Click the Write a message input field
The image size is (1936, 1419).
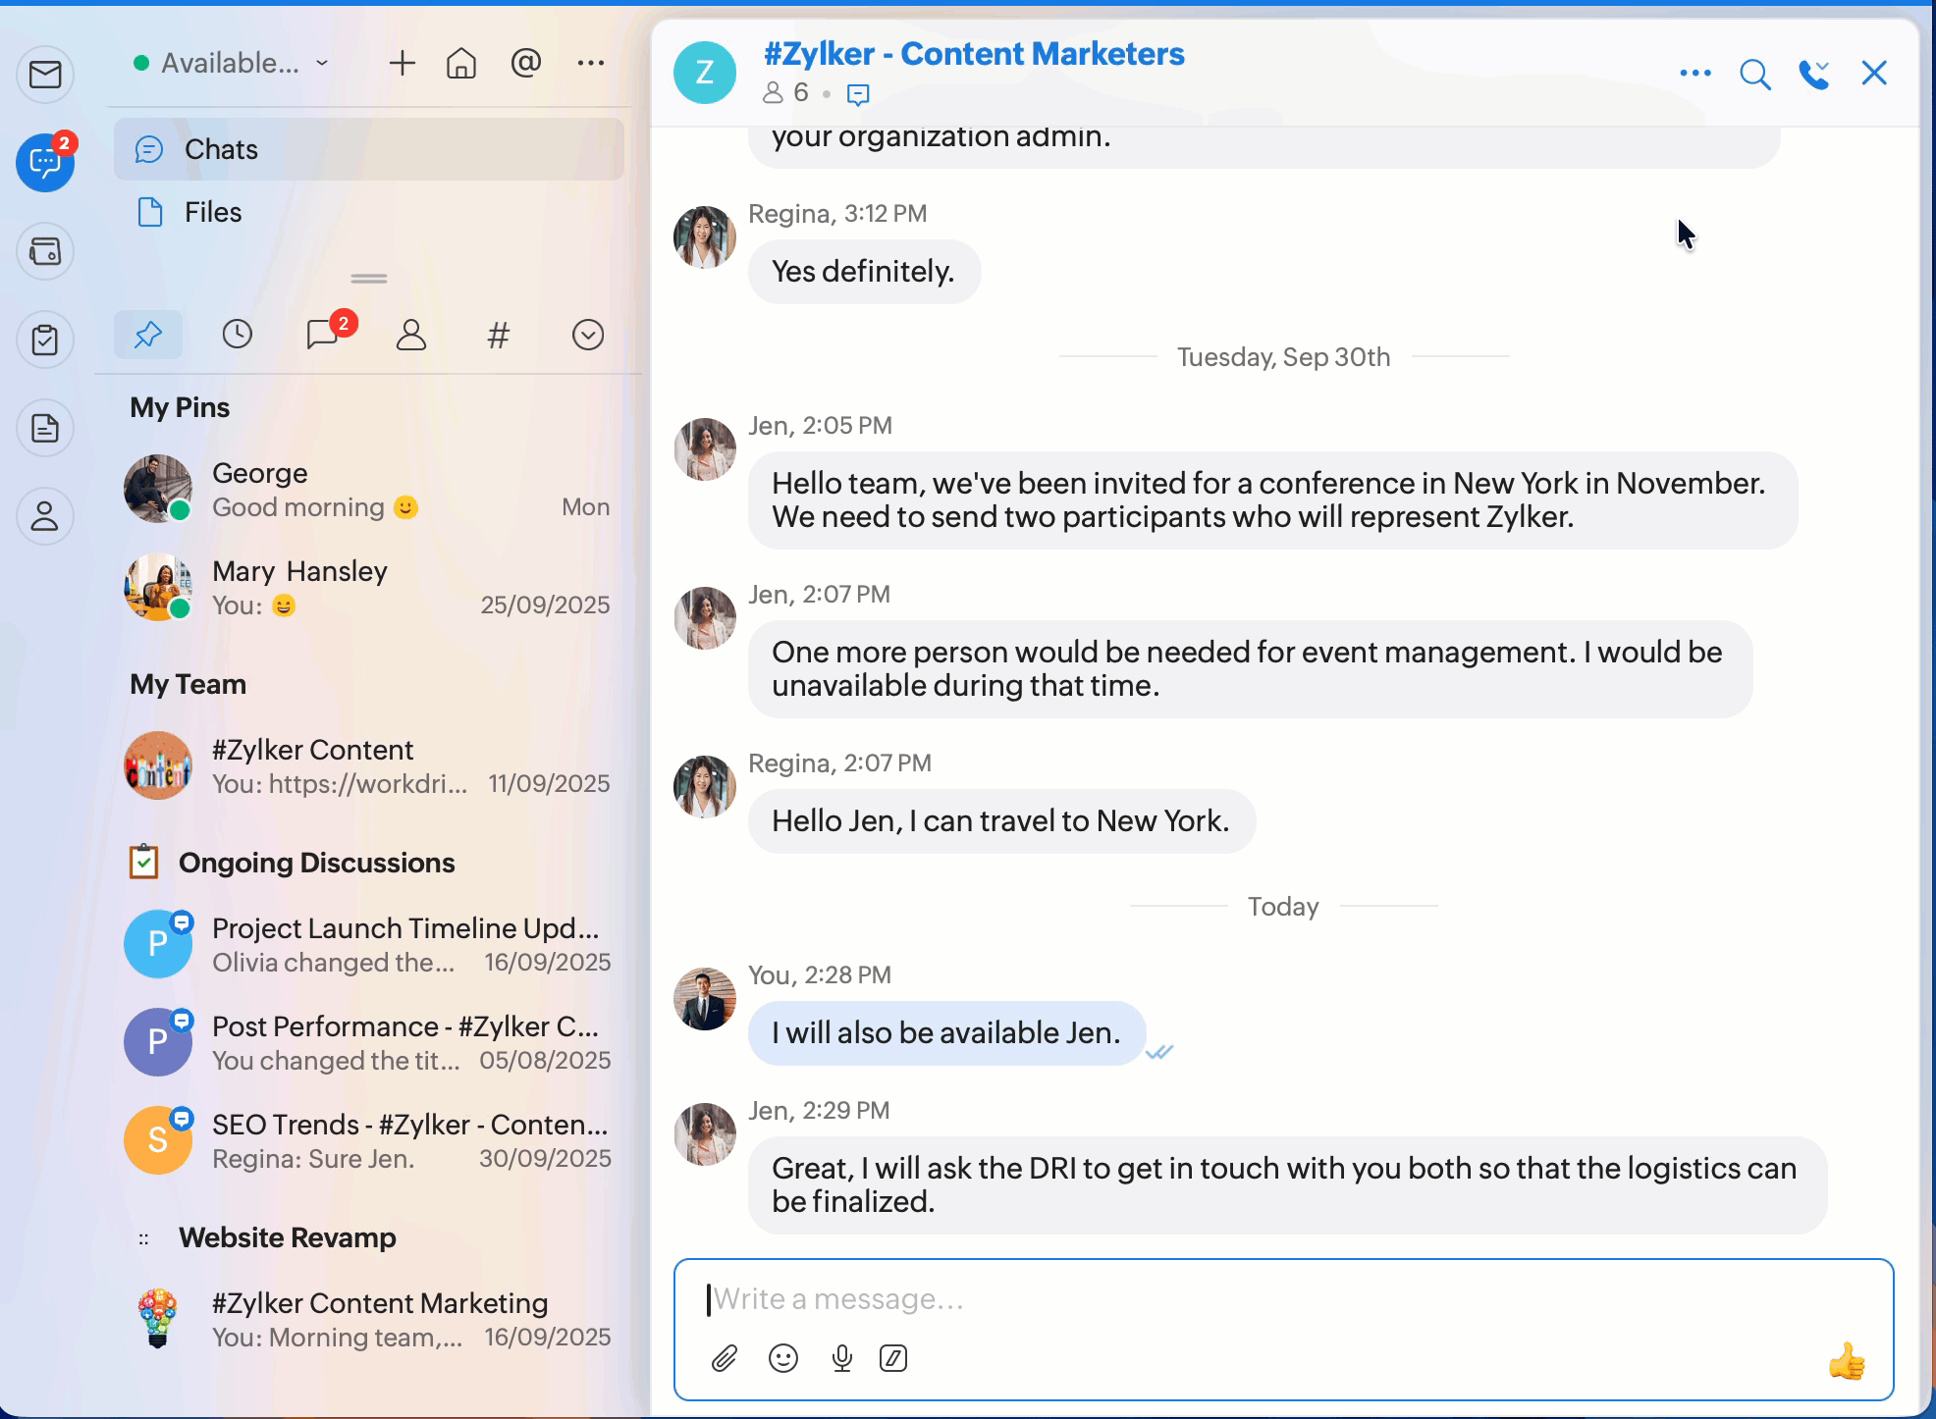[x=1276, y=1299]
